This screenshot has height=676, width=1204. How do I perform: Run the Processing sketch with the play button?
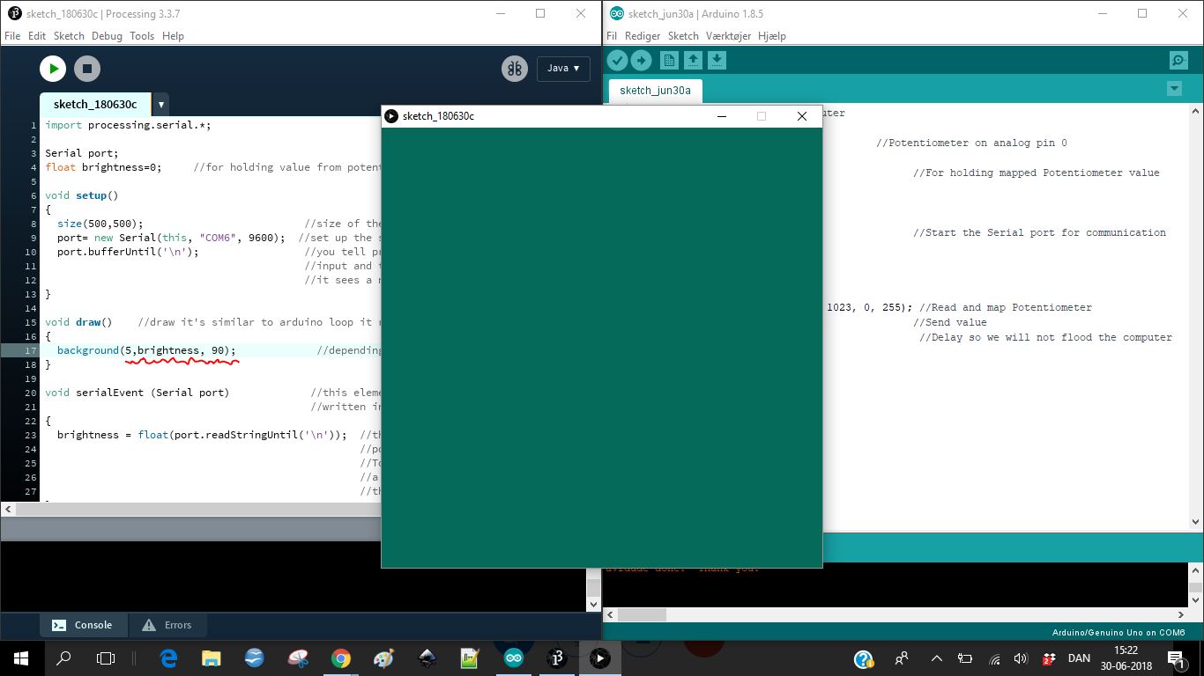tap(53, 69)
